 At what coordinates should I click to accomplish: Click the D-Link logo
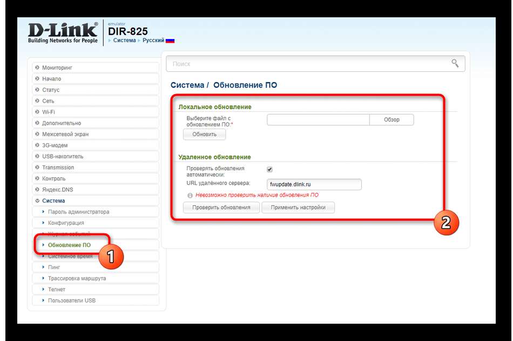click(x=63, y=33)
